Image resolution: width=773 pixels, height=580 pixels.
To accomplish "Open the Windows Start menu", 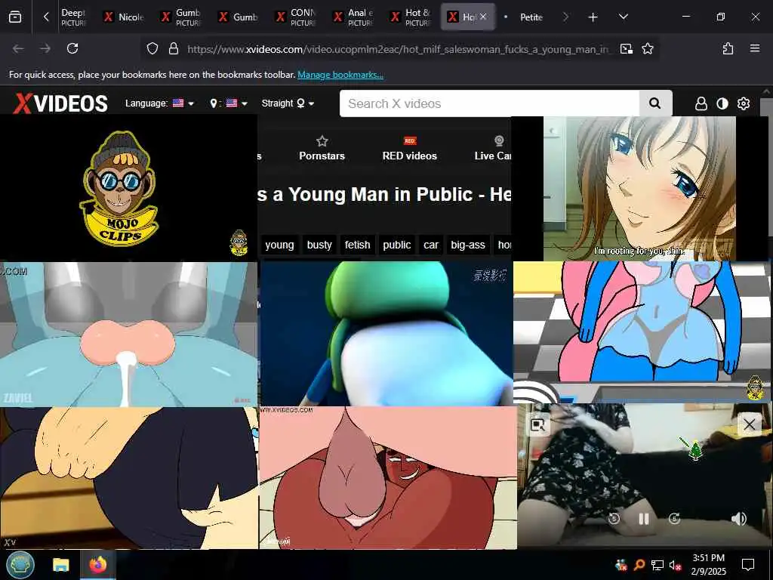I will pos(20,565).
